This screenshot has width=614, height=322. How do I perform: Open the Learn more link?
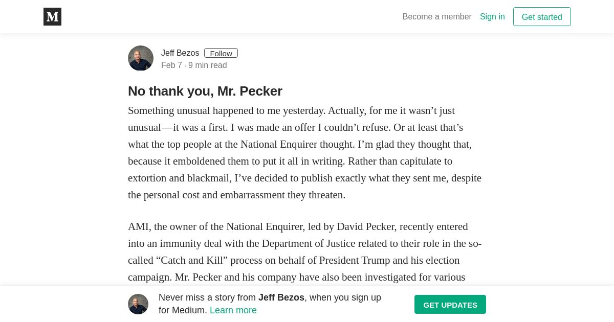[x=233, y=310]
